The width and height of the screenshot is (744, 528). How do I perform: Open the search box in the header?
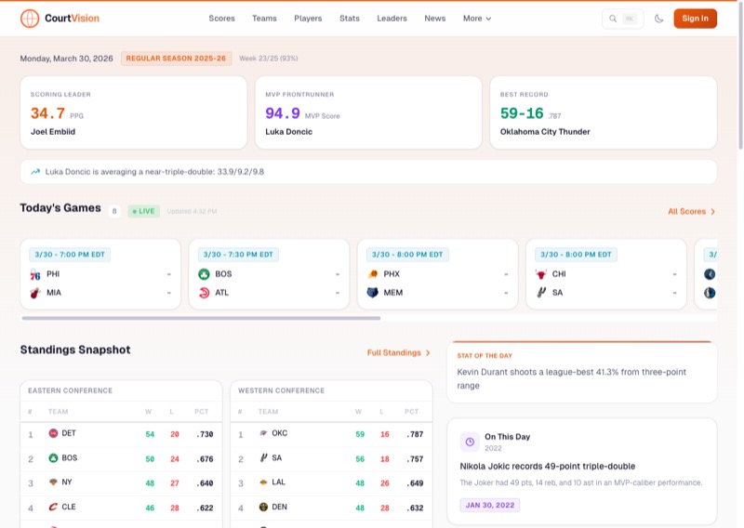[x=622, y=19]
